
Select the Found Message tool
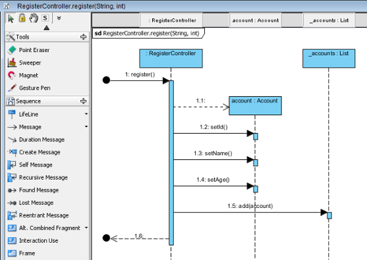point(33,190)
